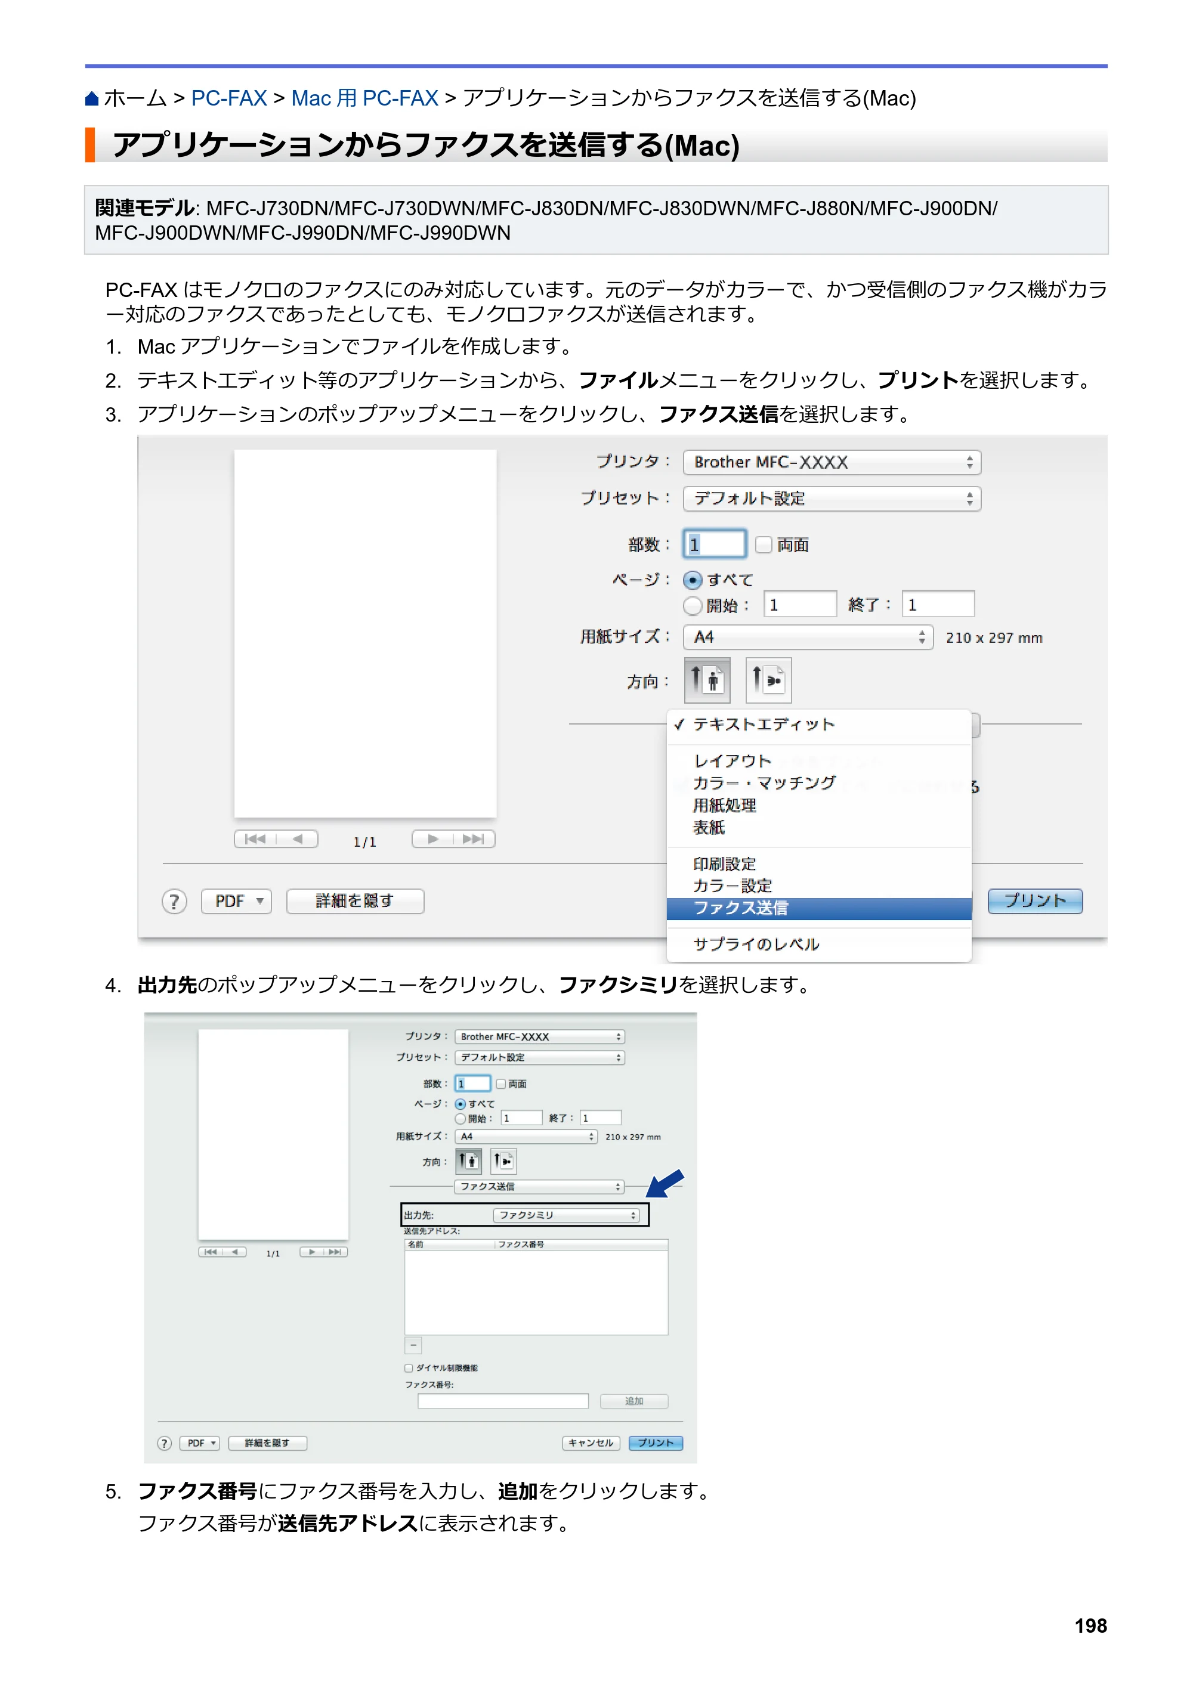Open the printer dropdown in upper dialog

pyautogui.click(x=832, y=462)
